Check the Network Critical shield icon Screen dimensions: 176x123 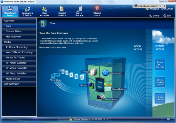tap(97, 8)
